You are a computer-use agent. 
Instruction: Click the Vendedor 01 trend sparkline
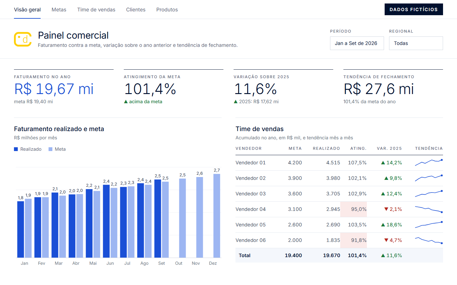pyautogui.click(x=429, y=163)
